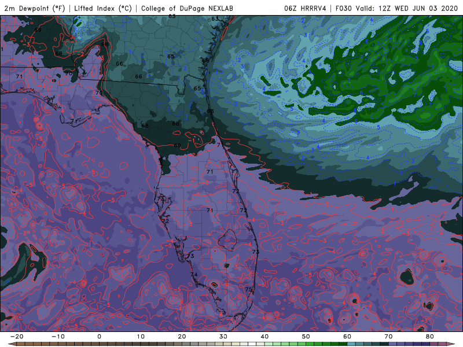Viewport: 463px width, 347px height.
Task: Click the "2m Dewpoint (°F)" title text
Action: pos(35,8)
